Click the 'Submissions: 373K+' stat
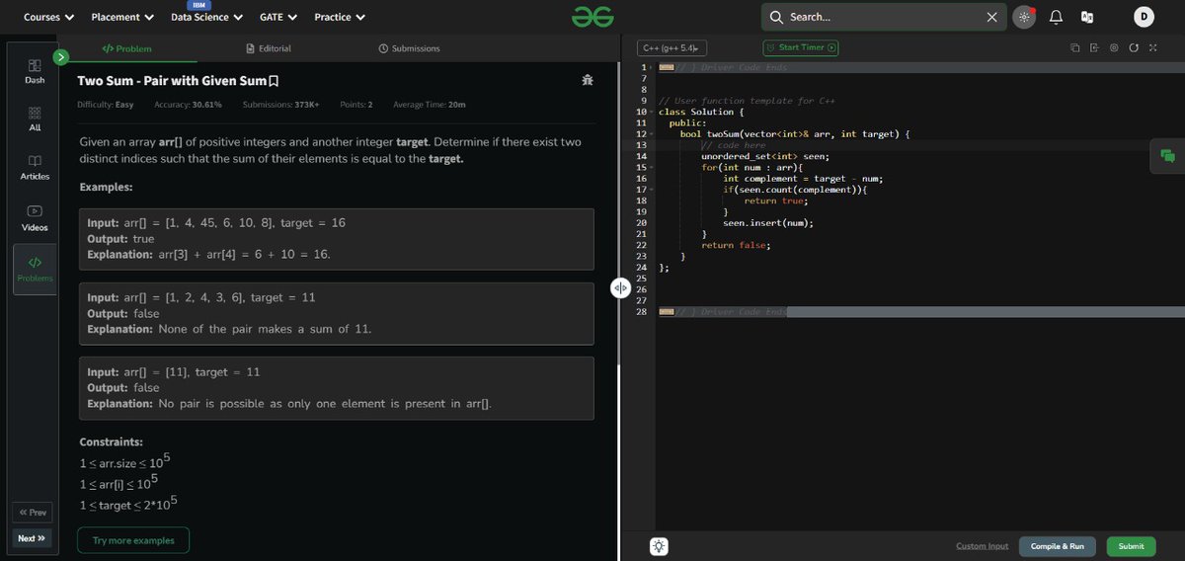This screenshot has width=1185, height=561. (280, 105)
